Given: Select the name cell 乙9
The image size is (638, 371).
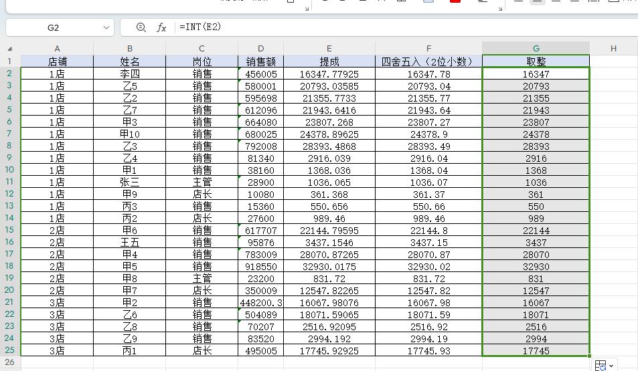Looking at the screenshot, I should [129, 338].
